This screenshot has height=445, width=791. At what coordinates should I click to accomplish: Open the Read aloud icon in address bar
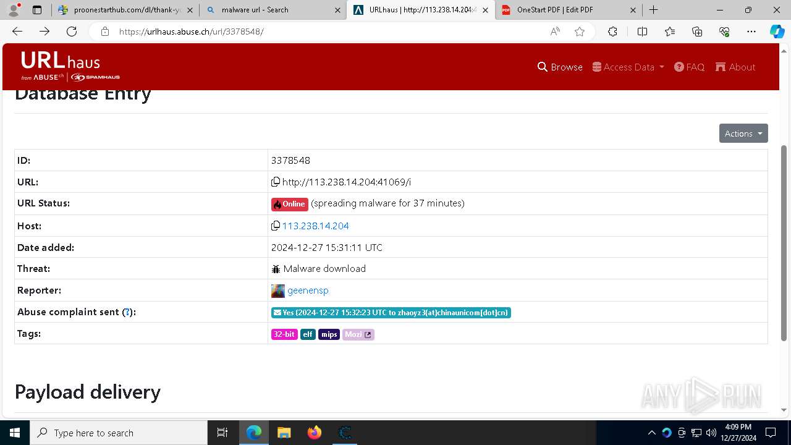[x=555, y=32]
